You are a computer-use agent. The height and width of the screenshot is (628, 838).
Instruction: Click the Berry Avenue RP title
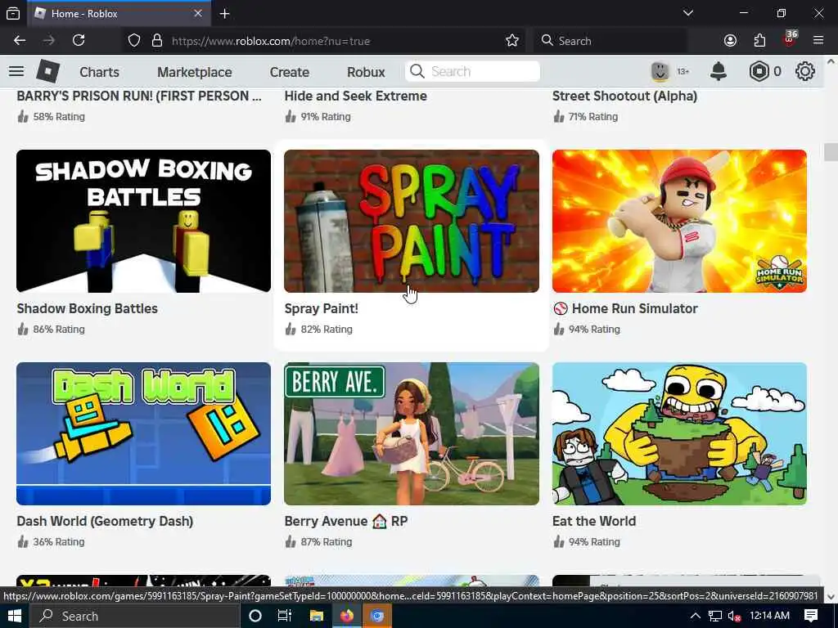[x=346, y=521]
